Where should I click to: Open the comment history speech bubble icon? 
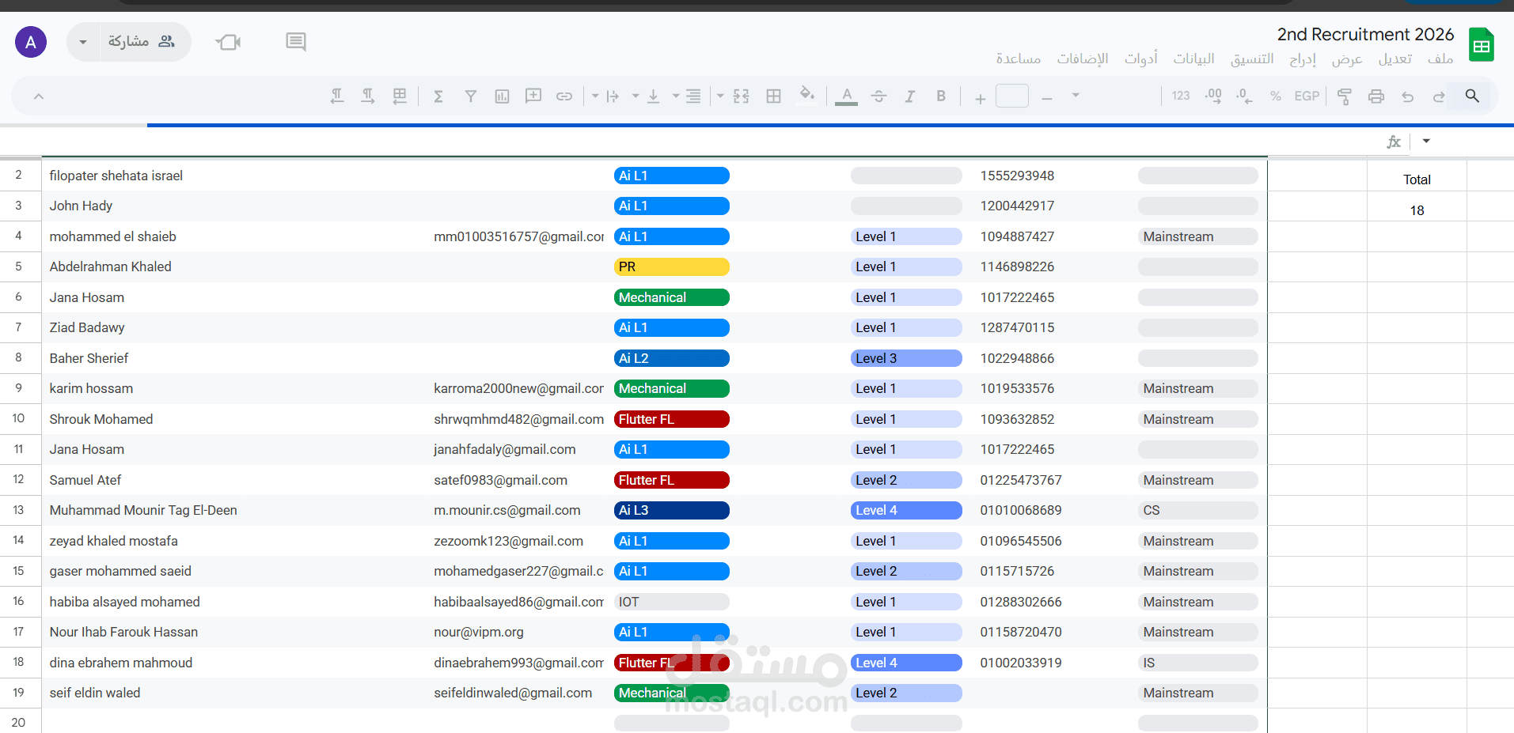click(296, 41)
